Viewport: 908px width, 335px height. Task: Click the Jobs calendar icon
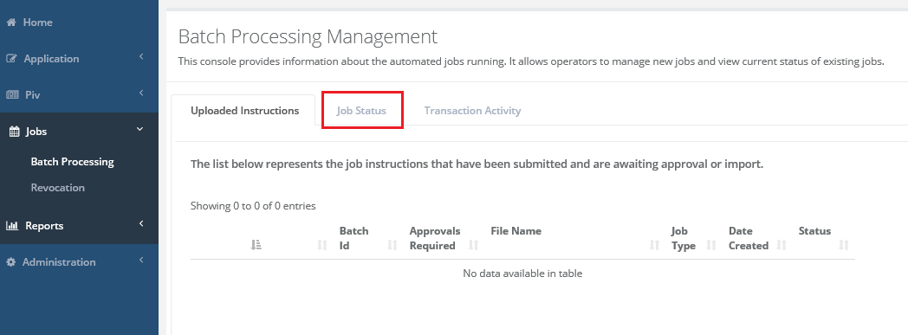15,132
